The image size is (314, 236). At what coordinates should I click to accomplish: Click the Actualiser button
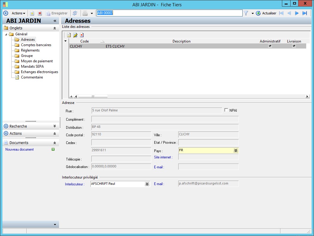click(x=266, y=13)
